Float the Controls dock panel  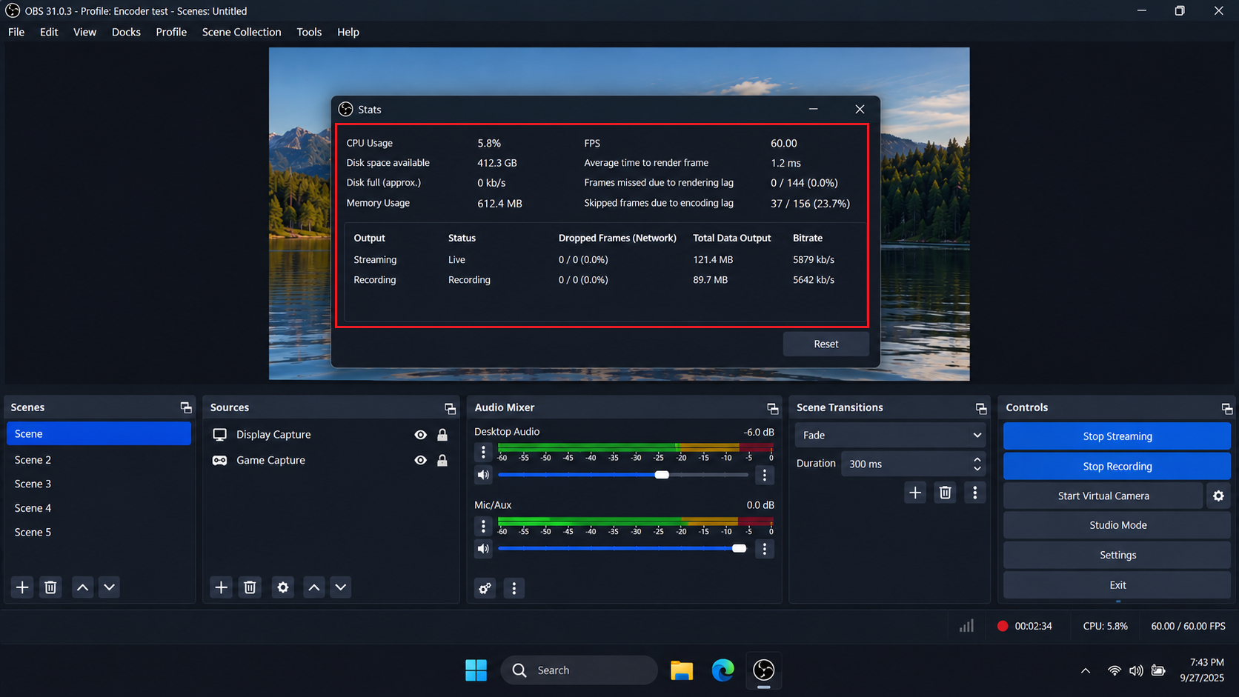point(1227,408)
